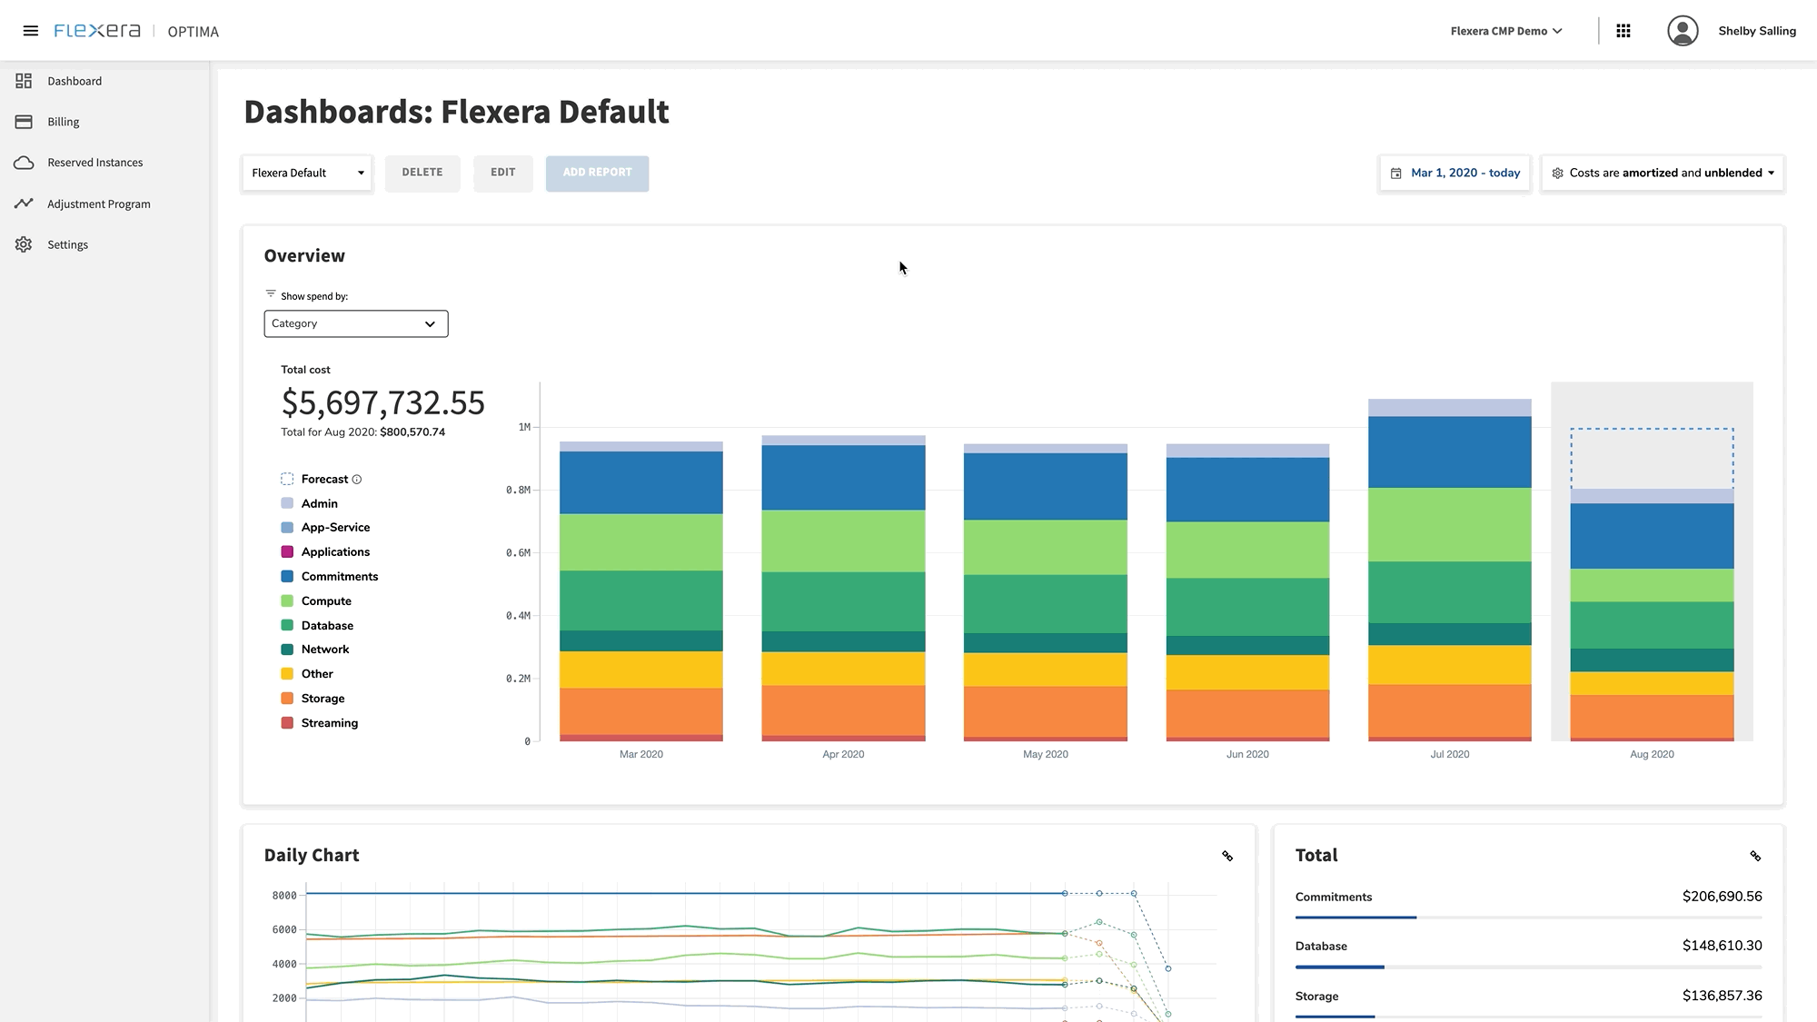The width and height of the screenshot is (1817, 1022).
Task: Toggle the Compute legend series
Action: point(316,600)
